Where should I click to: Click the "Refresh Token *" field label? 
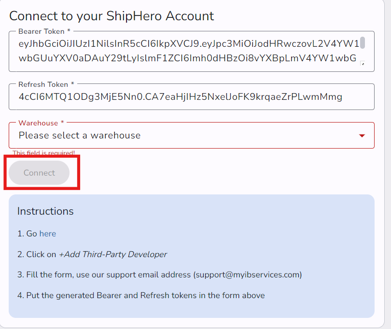[x=46, y=84]
